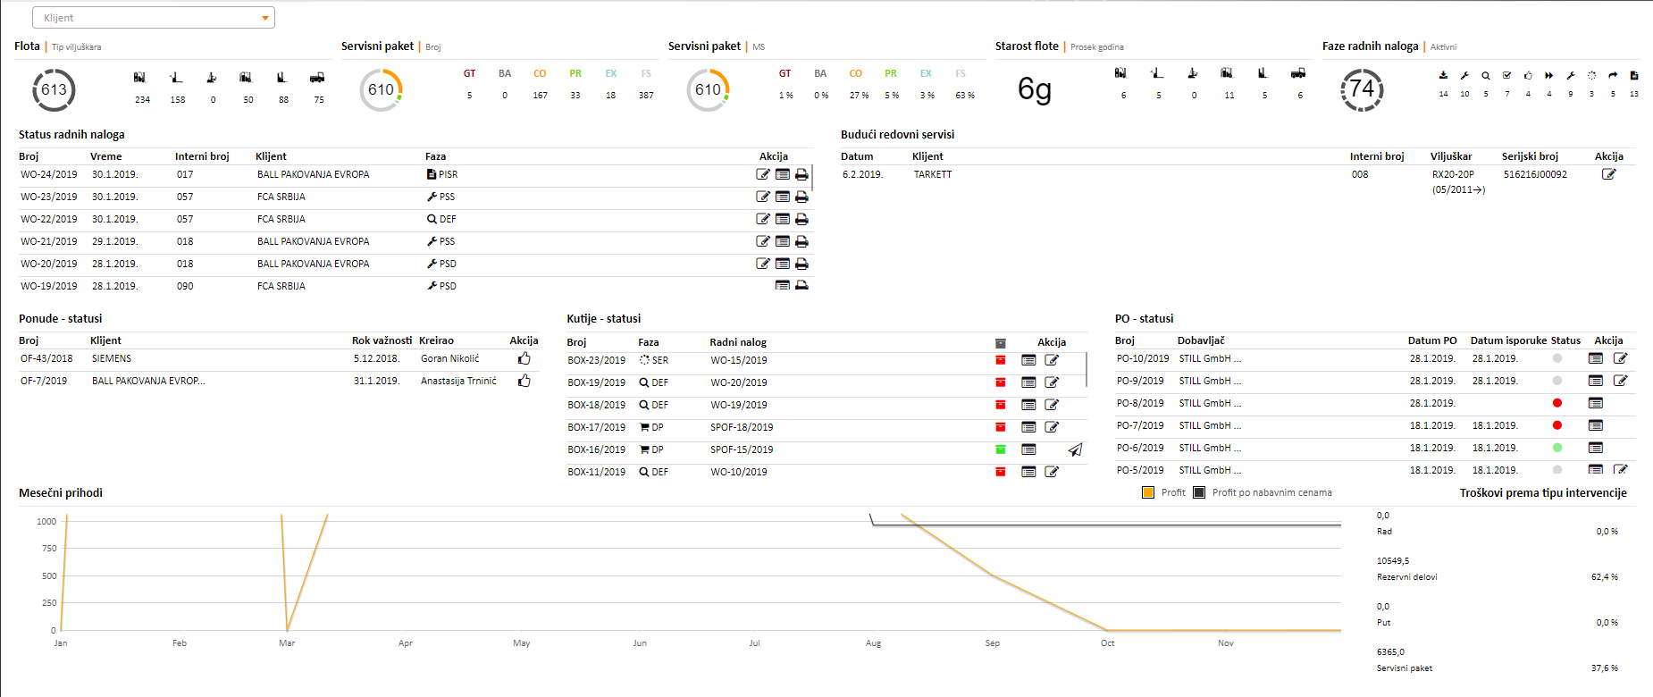This screenshot has height=697, width=1653.
Task: Edit work order WO-23/2019
Action: (x=763, y=197)
